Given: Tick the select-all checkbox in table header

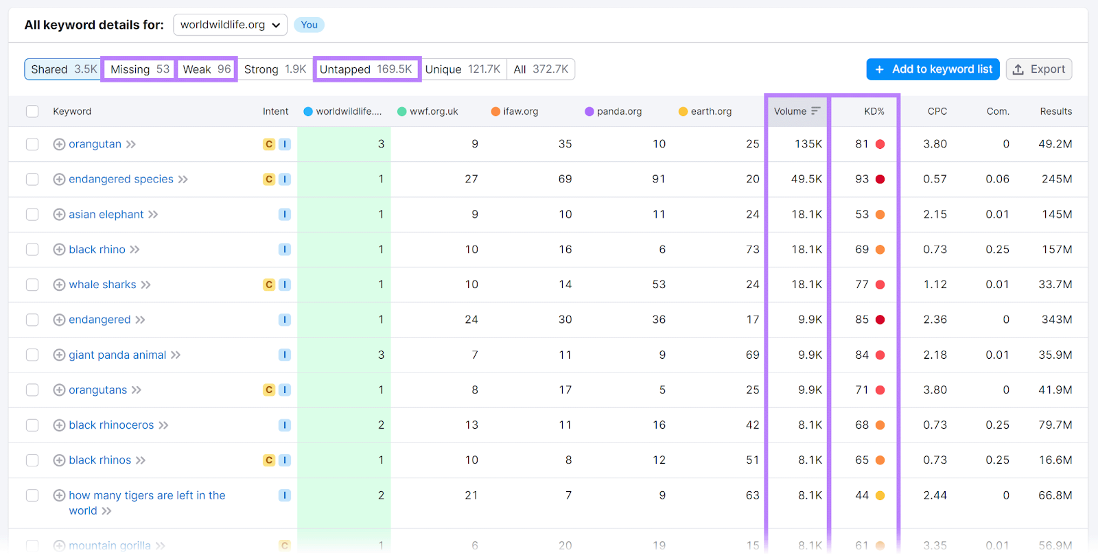Looking at the screenshot, I should tap(32, 111).
